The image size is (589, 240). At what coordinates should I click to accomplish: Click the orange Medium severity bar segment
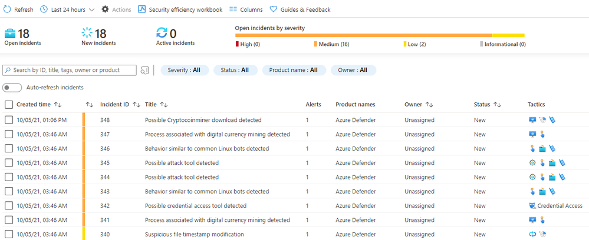(363, 35)
